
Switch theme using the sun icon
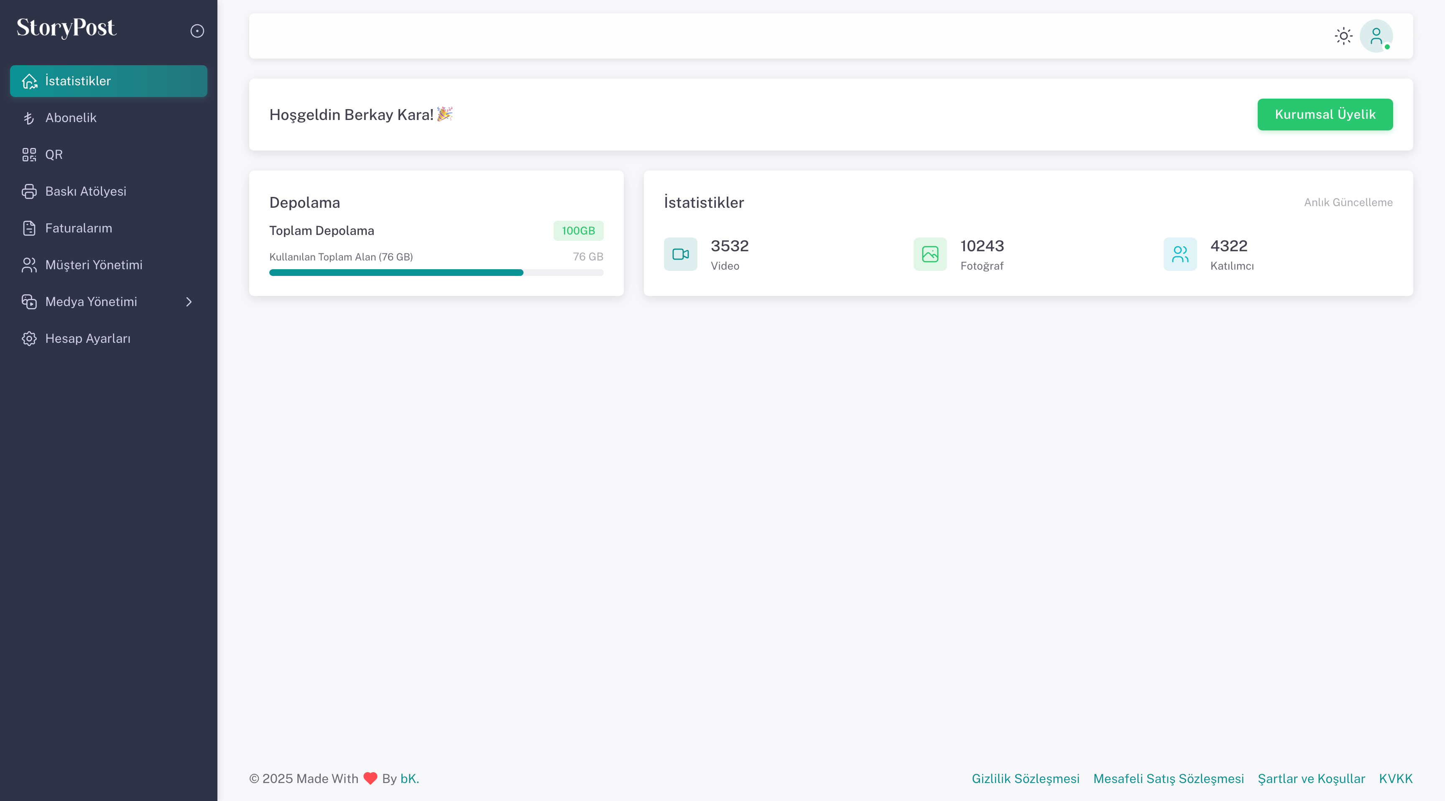(1343, 36)
